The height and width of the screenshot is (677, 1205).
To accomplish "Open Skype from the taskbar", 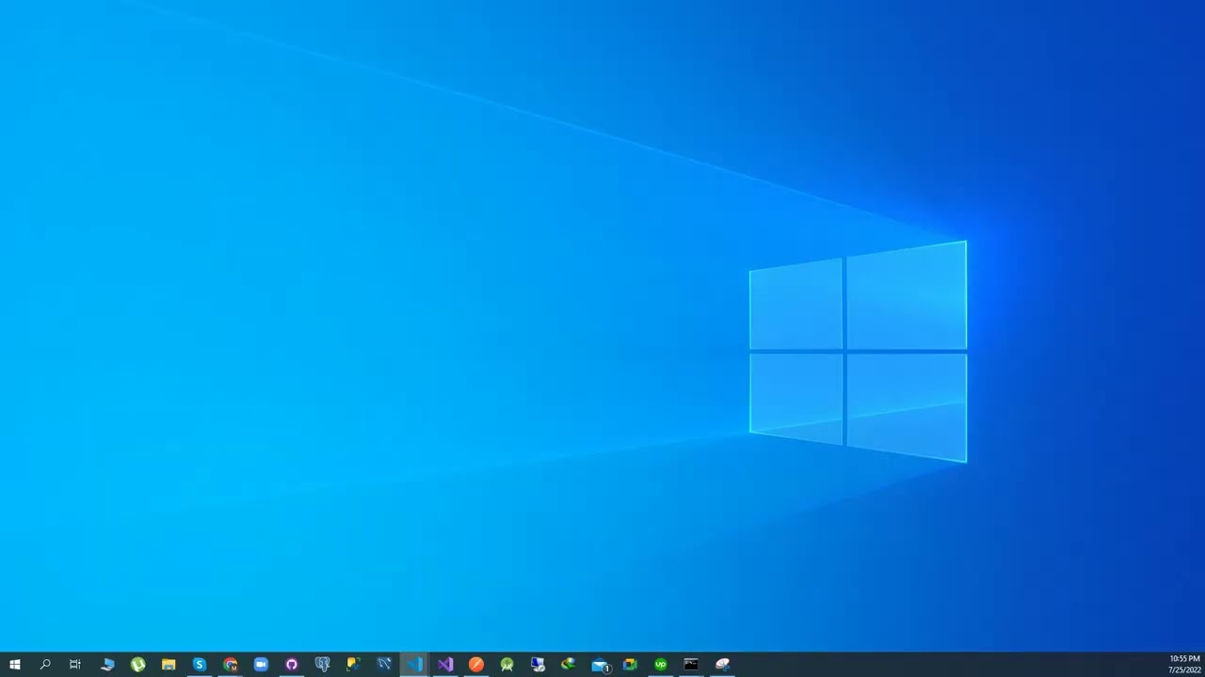I will click(x=200, y=665).
